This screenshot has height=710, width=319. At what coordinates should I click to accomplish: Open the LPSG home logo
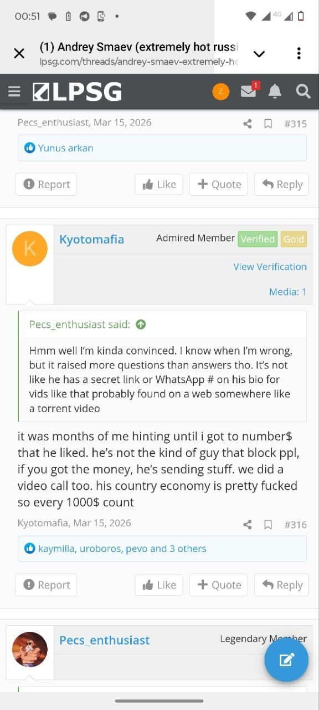pos(77,92)
